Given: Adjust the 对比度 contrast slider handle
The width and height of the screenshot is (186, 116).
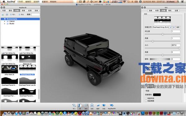Looking at the screenshot, I should pos(163,34).
